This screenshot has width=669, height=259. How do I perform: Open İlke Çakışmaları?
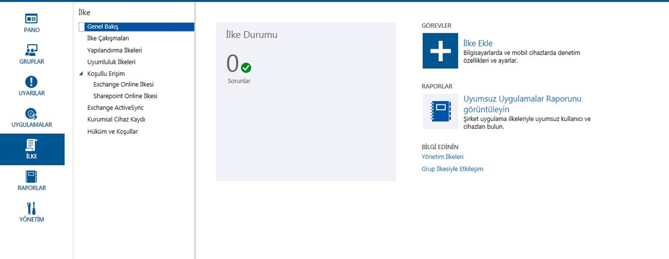[x=108, y=38]
